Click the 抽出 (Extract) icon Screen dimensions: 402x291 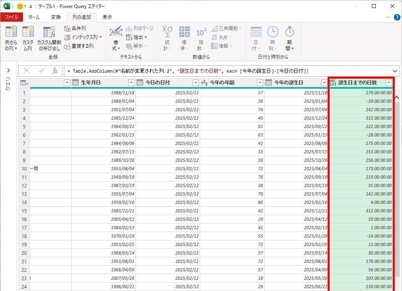129,37
